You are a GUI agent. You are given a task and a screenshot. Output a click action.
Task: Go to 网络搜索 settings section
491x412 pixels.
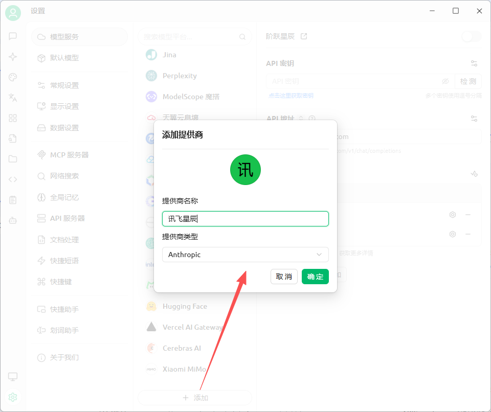tap(64, 176)
